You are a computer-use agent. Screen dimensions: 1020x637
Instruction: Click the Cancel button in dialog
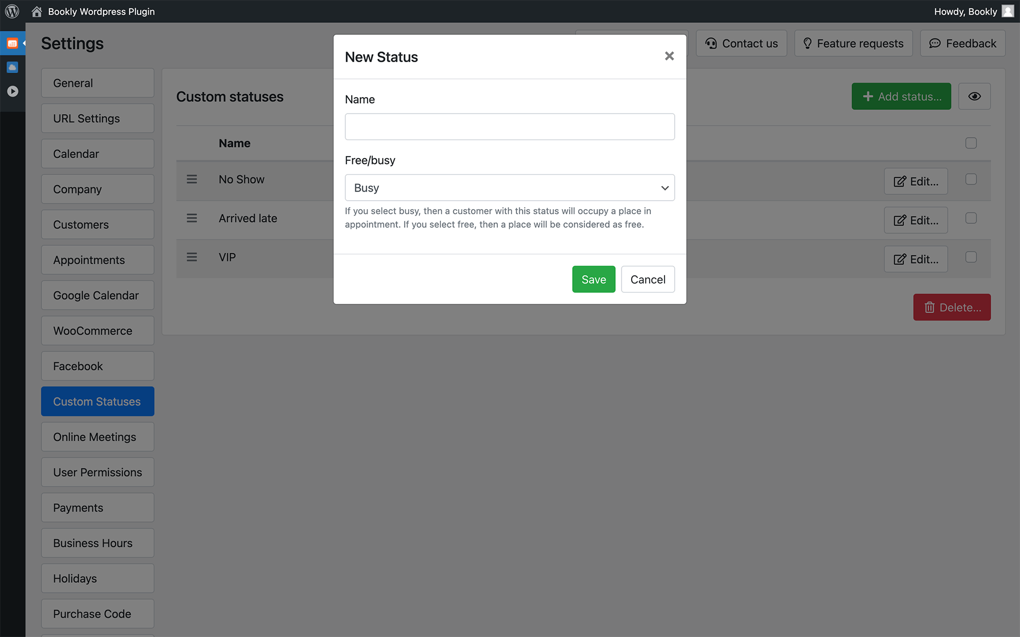point(647,279)
